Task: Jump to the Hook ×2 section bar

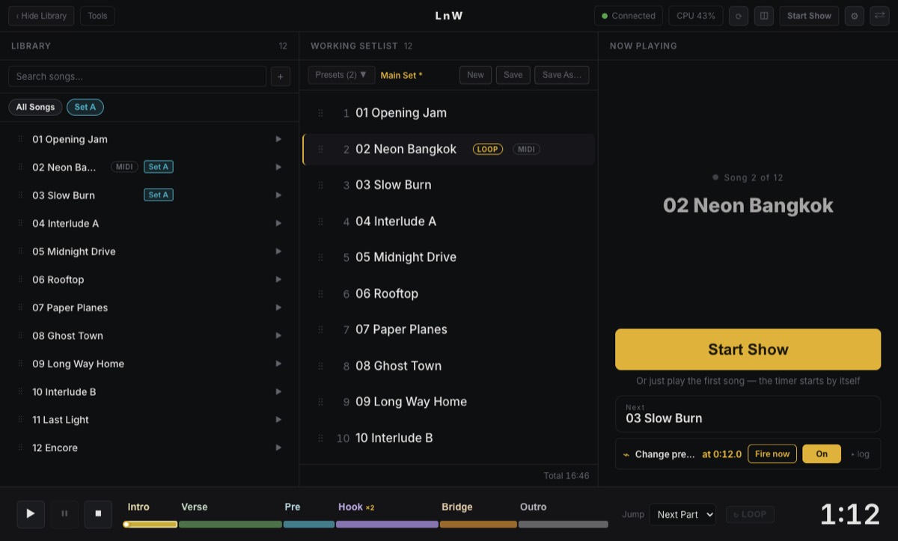Action: pyautogui.click(x=387, y=524)
